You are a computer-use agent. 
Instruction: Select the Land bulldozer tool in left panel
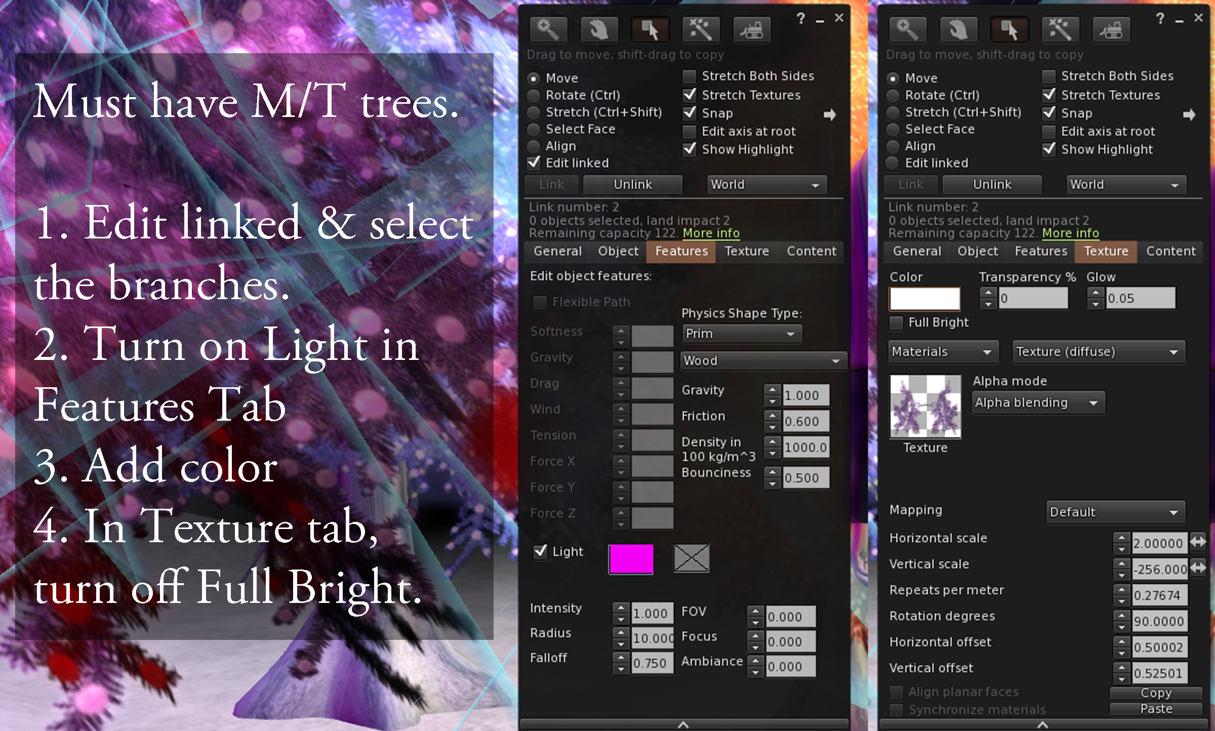coord(752,29)
